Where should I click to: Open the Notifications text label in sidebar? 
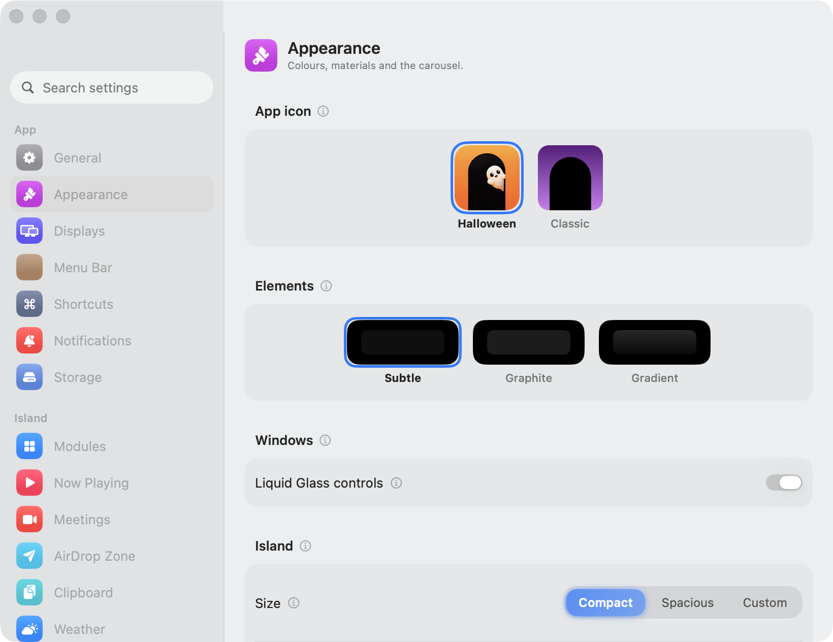tap(93, 341)
